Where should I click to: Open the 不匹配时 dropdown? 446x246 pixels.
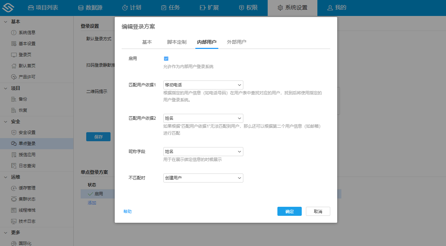click(x=203, y=178)
